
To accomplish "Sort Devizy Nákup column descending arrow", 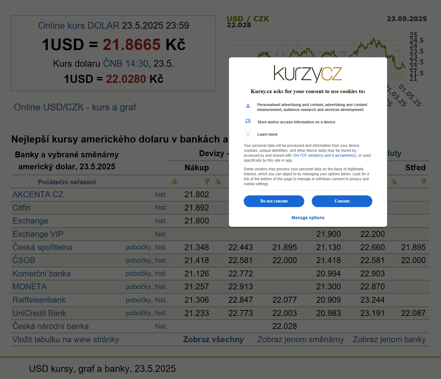I will point(207,181).
